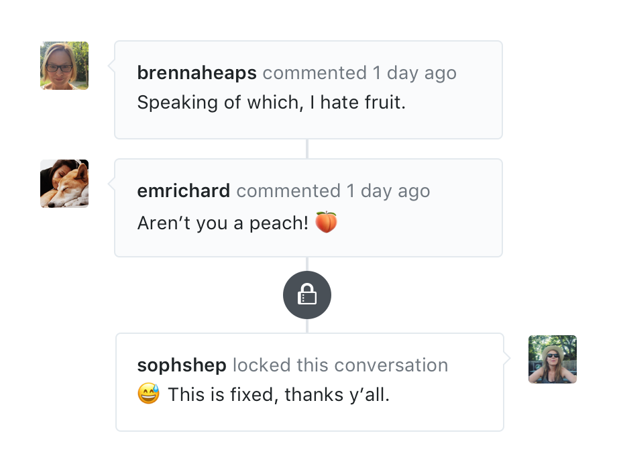Visit the sophshep username link
The image size is (617, 472).
click(x=181, y=365)
